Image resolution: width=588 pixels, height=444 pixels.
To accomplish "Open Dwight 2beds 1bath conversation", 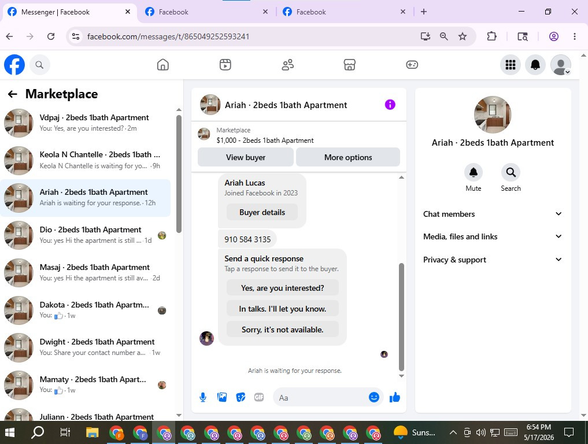I will tap(86, 347).
